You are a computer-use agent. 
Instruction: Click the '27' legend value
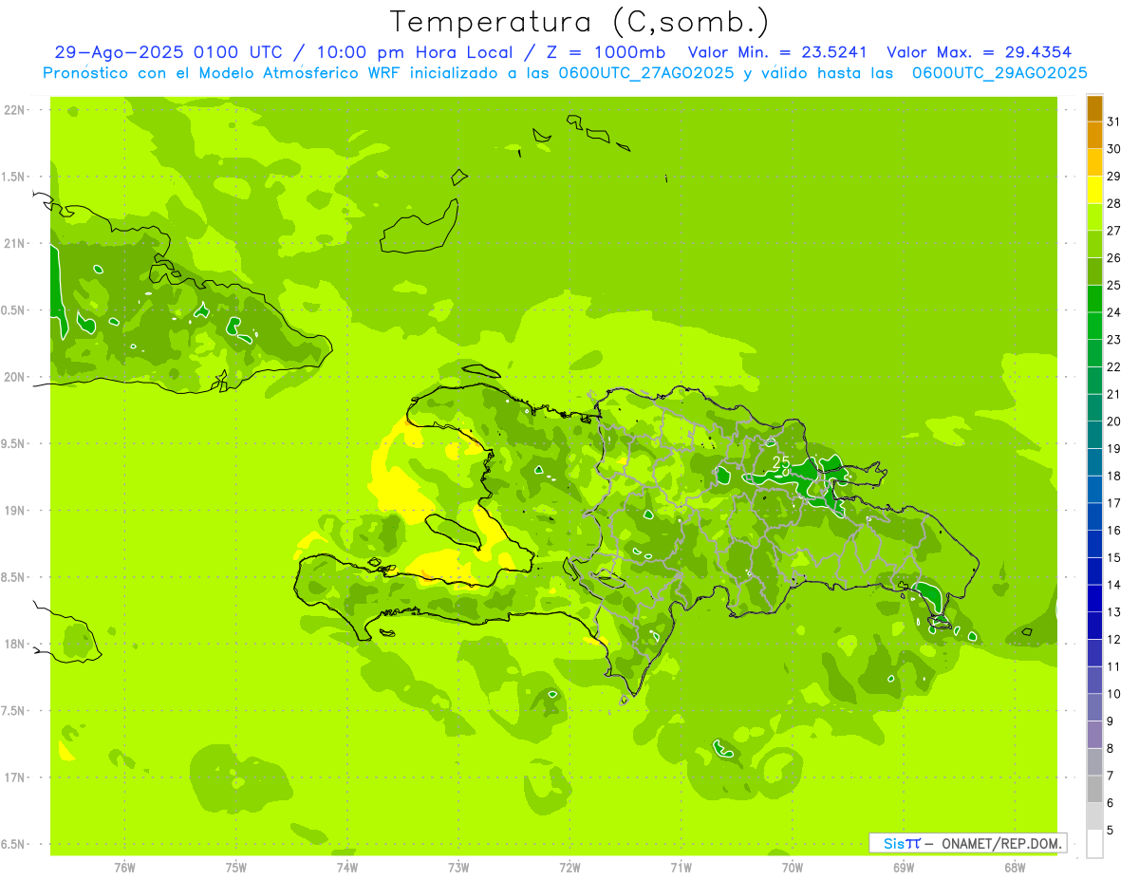(1113, 231)
